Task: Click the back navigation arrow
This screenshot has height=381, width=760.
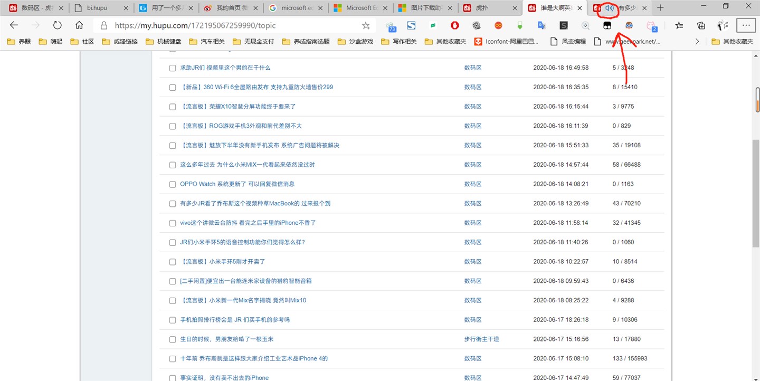Action: (14, 25)
